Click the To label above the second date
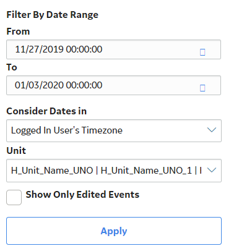Screen dimensions: 226x246 coord(12,67)
